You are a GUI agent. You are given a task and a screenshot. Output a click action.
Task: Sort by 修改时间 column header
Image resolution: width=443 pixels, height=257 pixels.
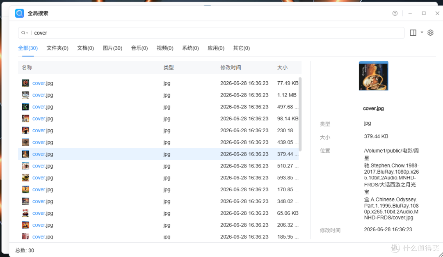tap(231, 68)
